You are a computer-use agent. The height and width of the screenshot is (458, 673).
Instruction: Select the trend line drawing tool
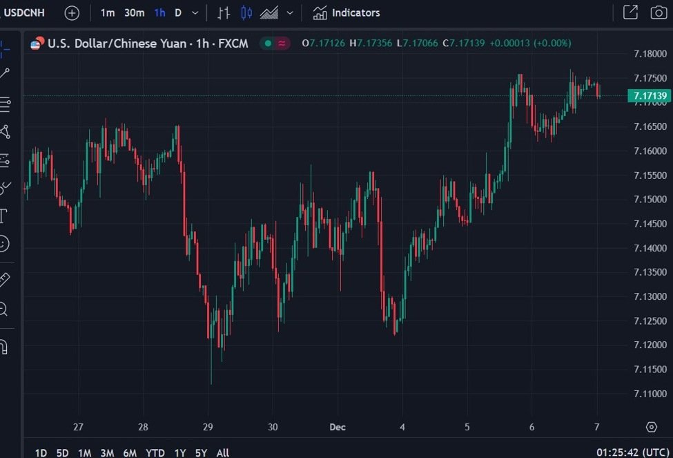click(4, 73)
